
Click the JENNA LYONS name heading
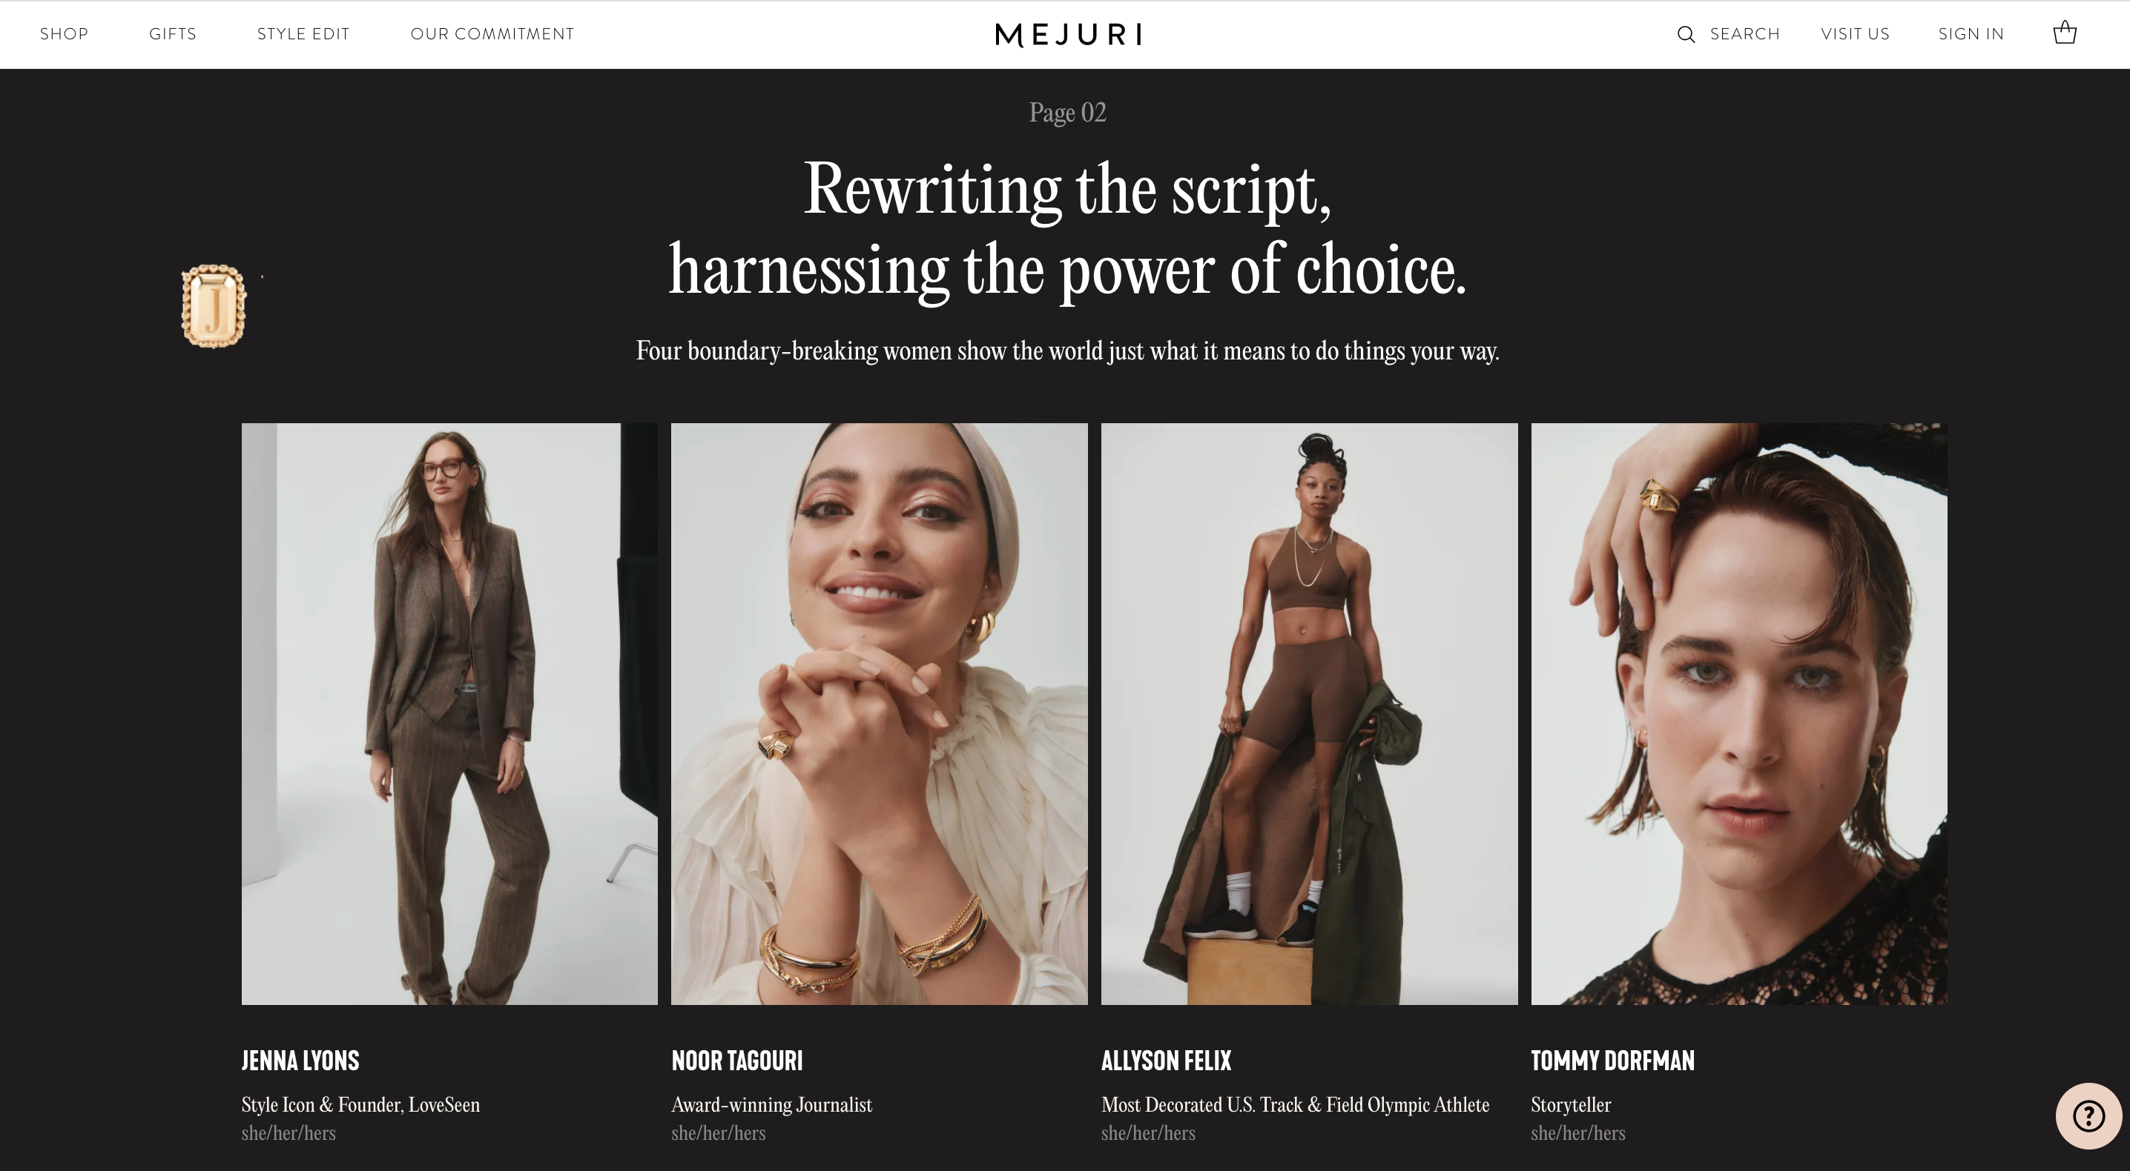[300, 1061]
